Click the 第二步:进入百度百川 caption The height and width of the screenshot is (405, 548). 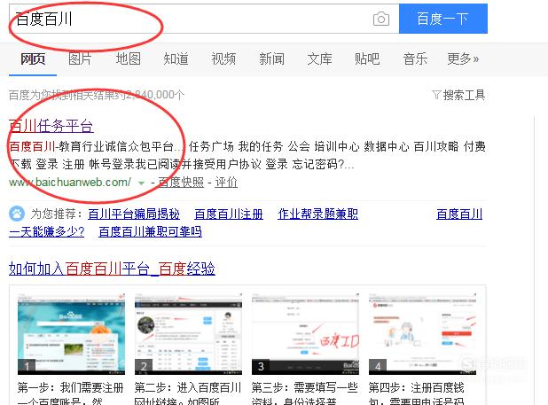pos(188,388)
